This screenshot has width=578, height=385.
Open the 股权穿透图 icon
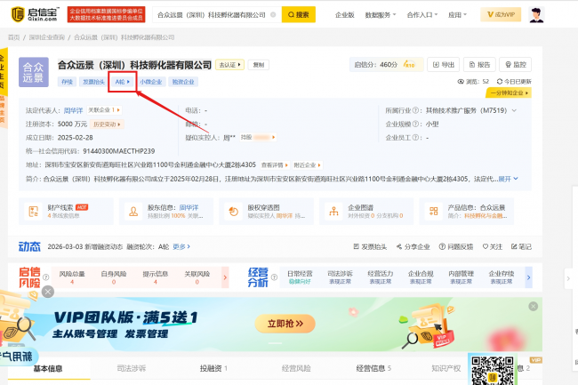(233, 212)
